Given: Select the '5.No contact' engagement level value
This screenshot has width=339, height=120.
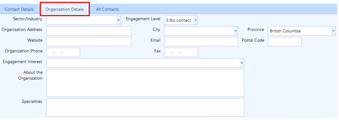Looking at the screenshot, I should (x=179, y=20).
